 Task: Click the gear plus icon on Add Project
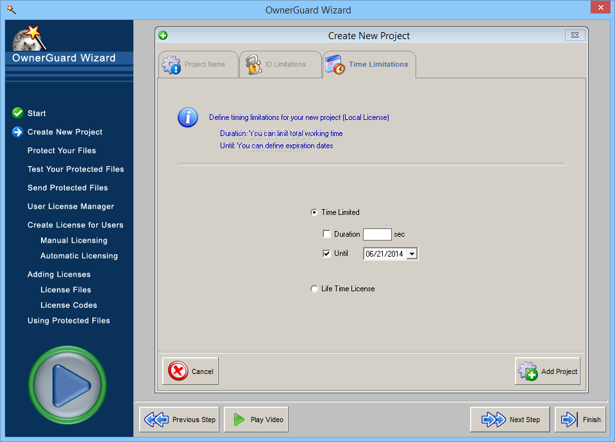[528, 371]
